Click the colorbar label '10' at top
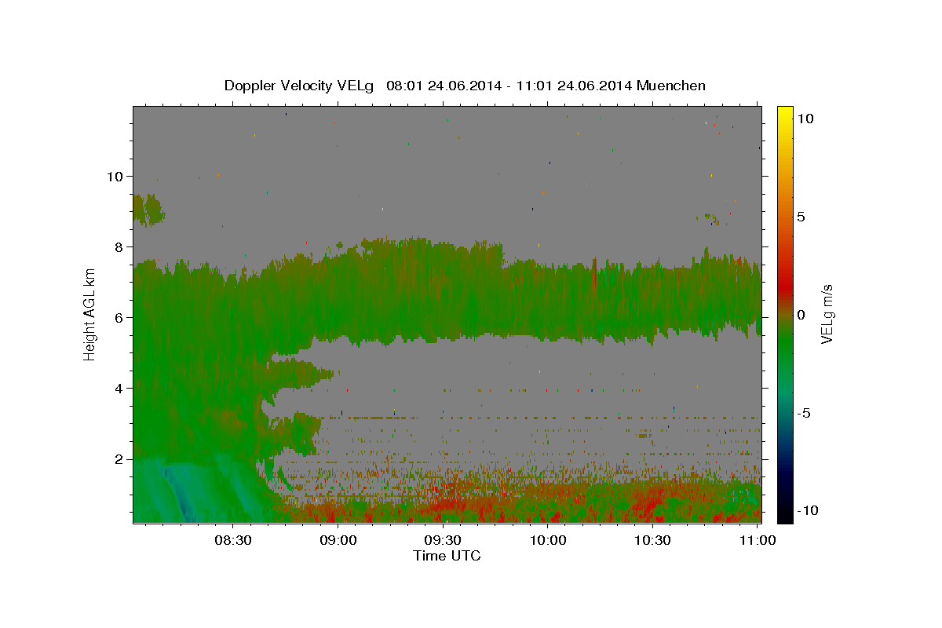This screenshot has width=942, height=628. 805,118
